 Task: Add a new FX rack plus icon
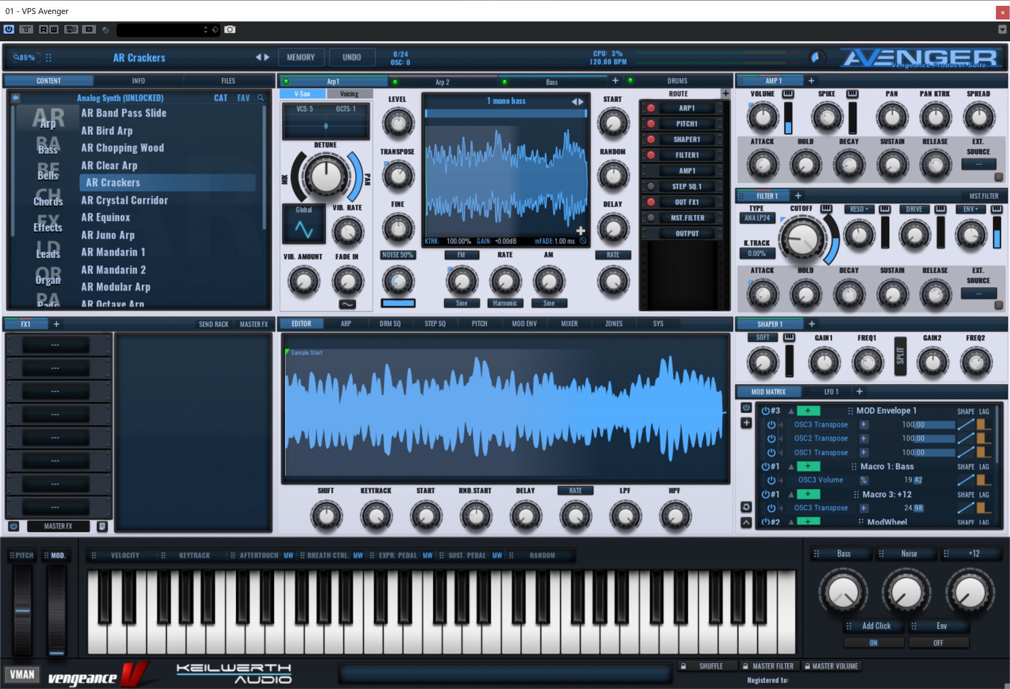coord(56,324)
